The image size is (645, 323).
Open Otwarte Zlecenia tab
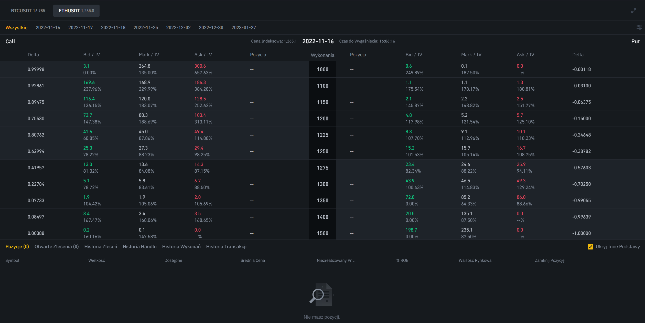click(57, 246)
